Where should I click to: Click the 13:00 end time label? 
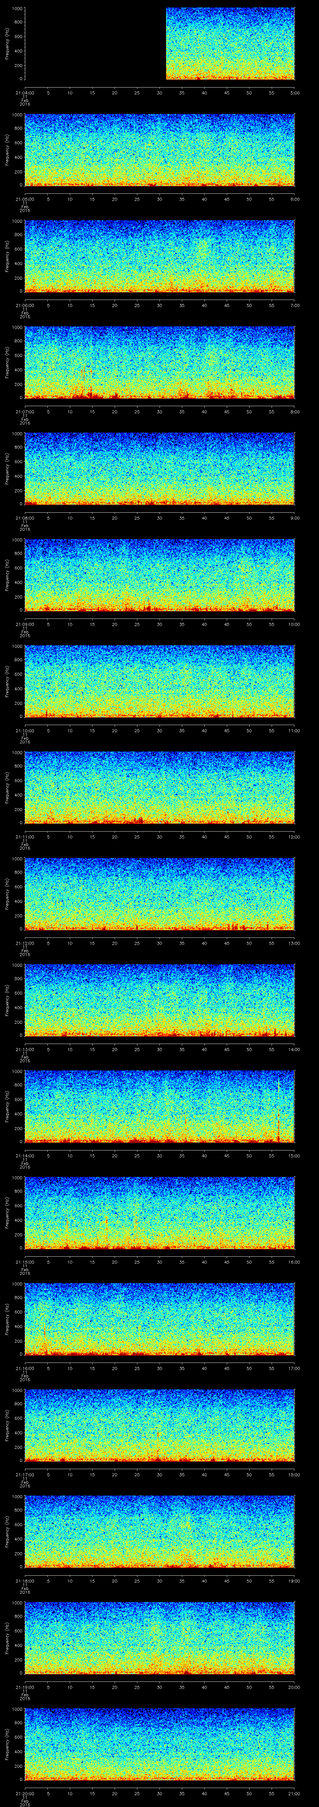pyautogui.click(x=294, y=943)
